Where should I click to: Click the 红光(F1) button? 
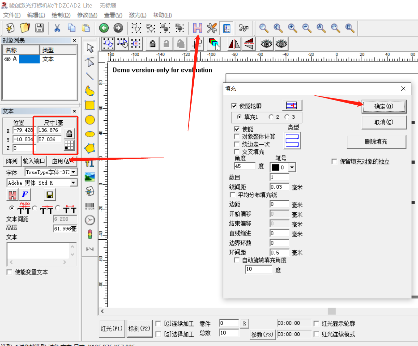112,329
